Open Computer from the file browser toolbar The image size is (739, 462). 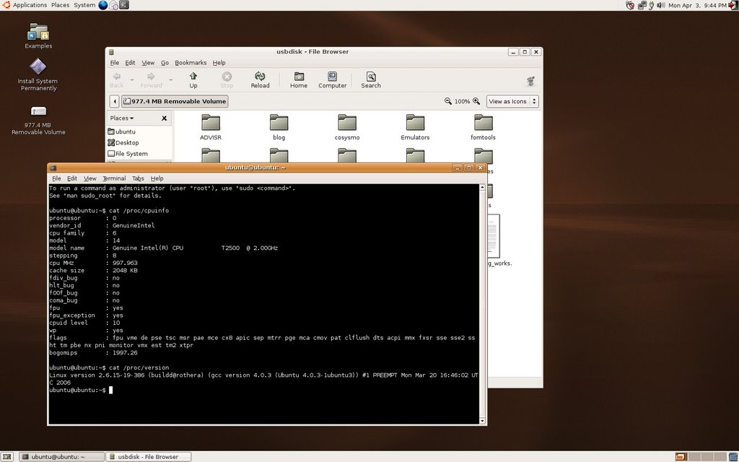click(332, 79)
